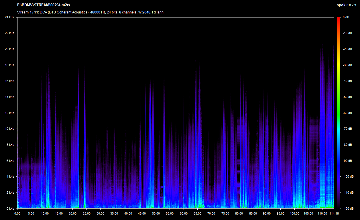This screenshot has width=360, height=220.
Task: Click the 24 kHz frequency axis label
Action: coord(9,17)
